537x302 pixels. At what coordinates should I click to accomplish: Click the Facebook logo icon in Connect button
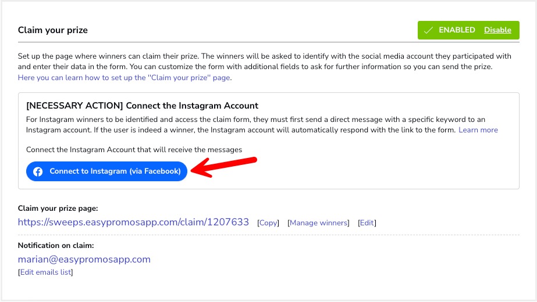pyautogui.click(x=38, y=171)
